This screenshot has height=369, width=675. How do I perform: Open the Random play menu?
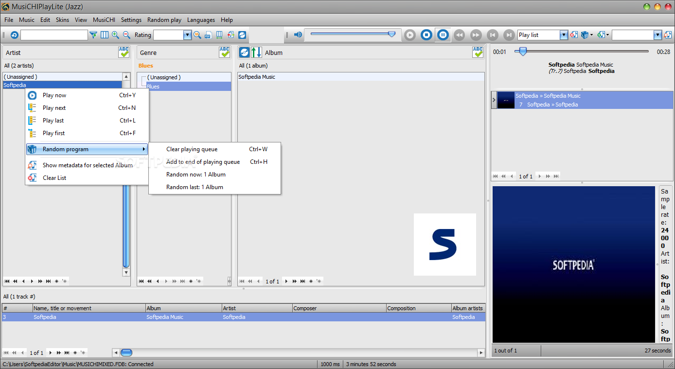tap(164, 20)
